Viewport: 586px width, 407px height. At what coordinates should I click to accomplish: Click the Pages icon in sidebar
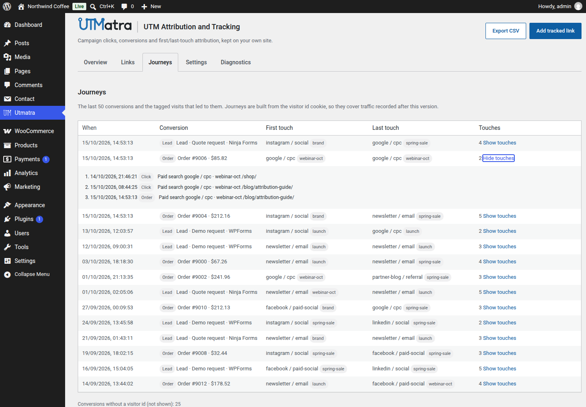pyautogui.click(x=7, y=71)
